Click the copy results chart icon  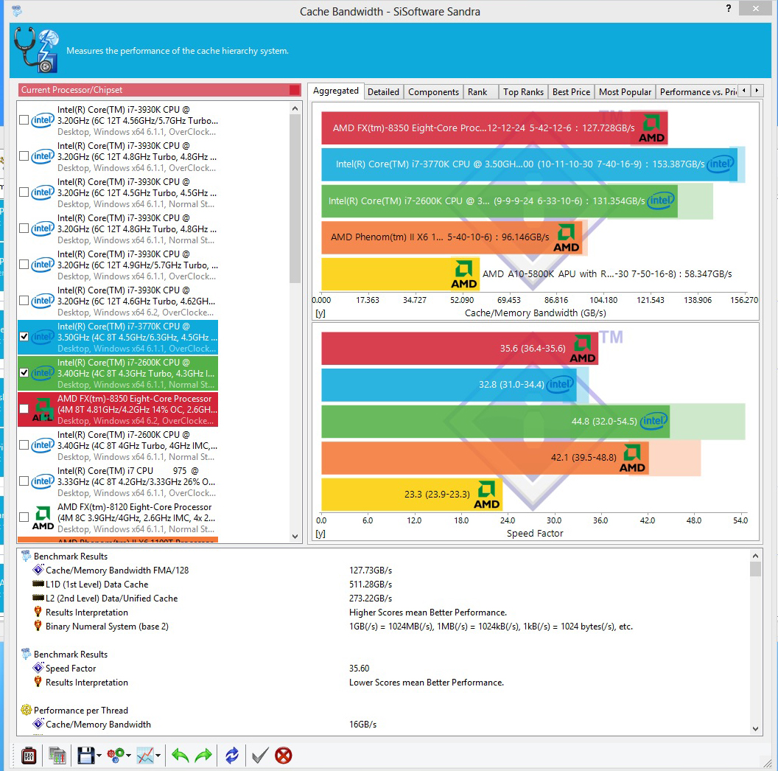(57, 756)
